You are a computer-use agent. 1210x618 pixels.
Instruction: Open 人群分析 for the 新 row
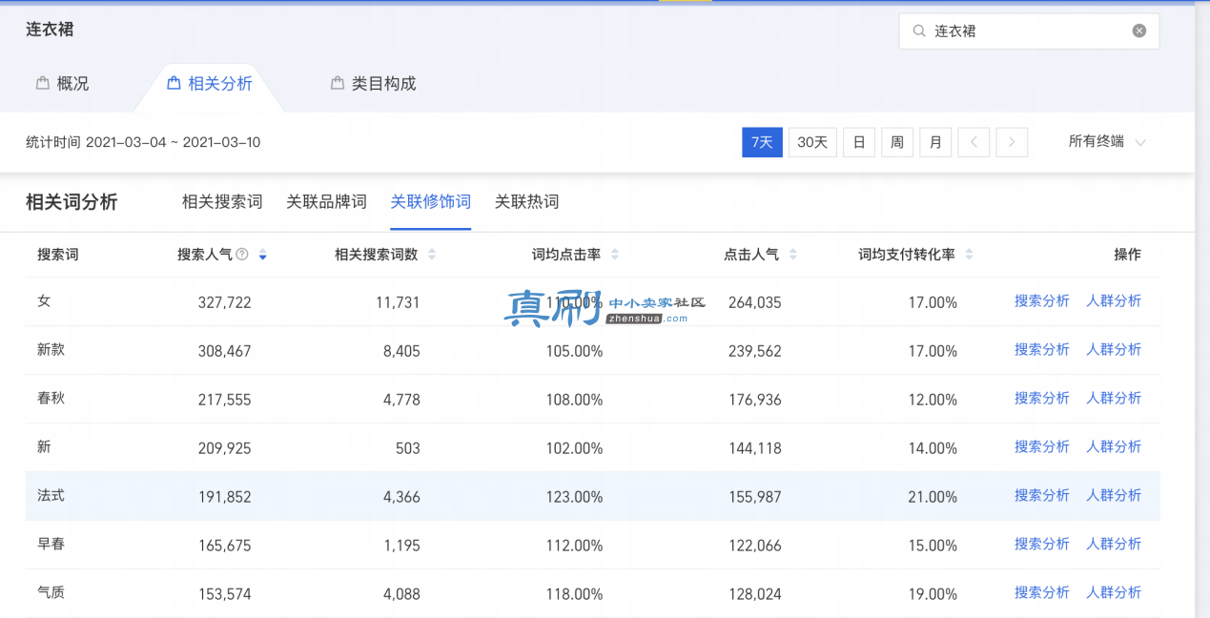(1114, 447)
